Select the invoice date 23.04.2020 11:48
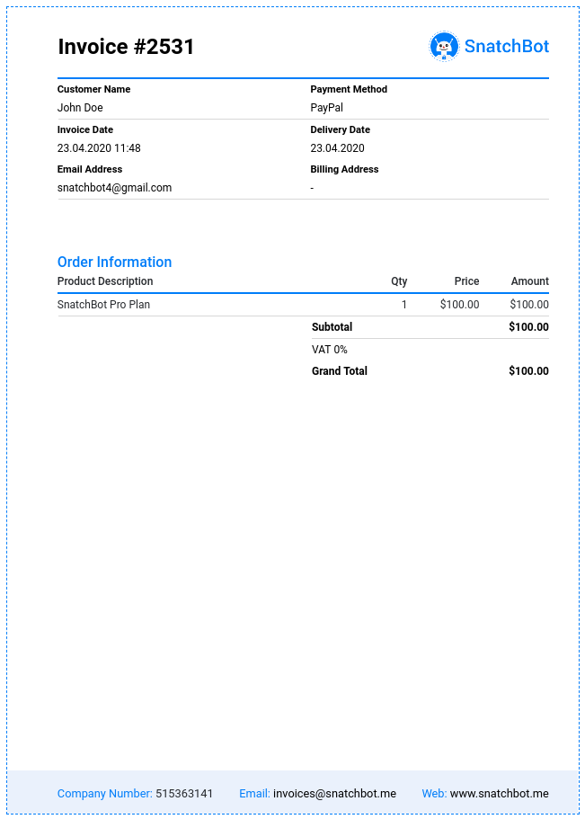 point(99,148)
